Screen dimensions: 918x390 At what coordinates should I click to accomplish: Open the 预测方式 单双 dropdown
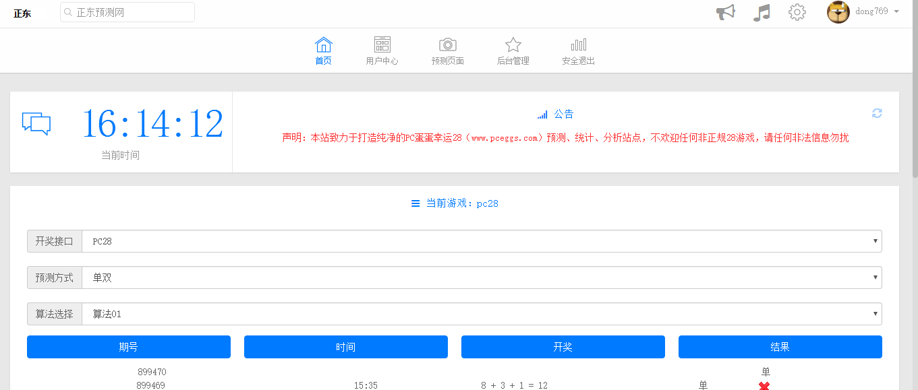(479, 277)
